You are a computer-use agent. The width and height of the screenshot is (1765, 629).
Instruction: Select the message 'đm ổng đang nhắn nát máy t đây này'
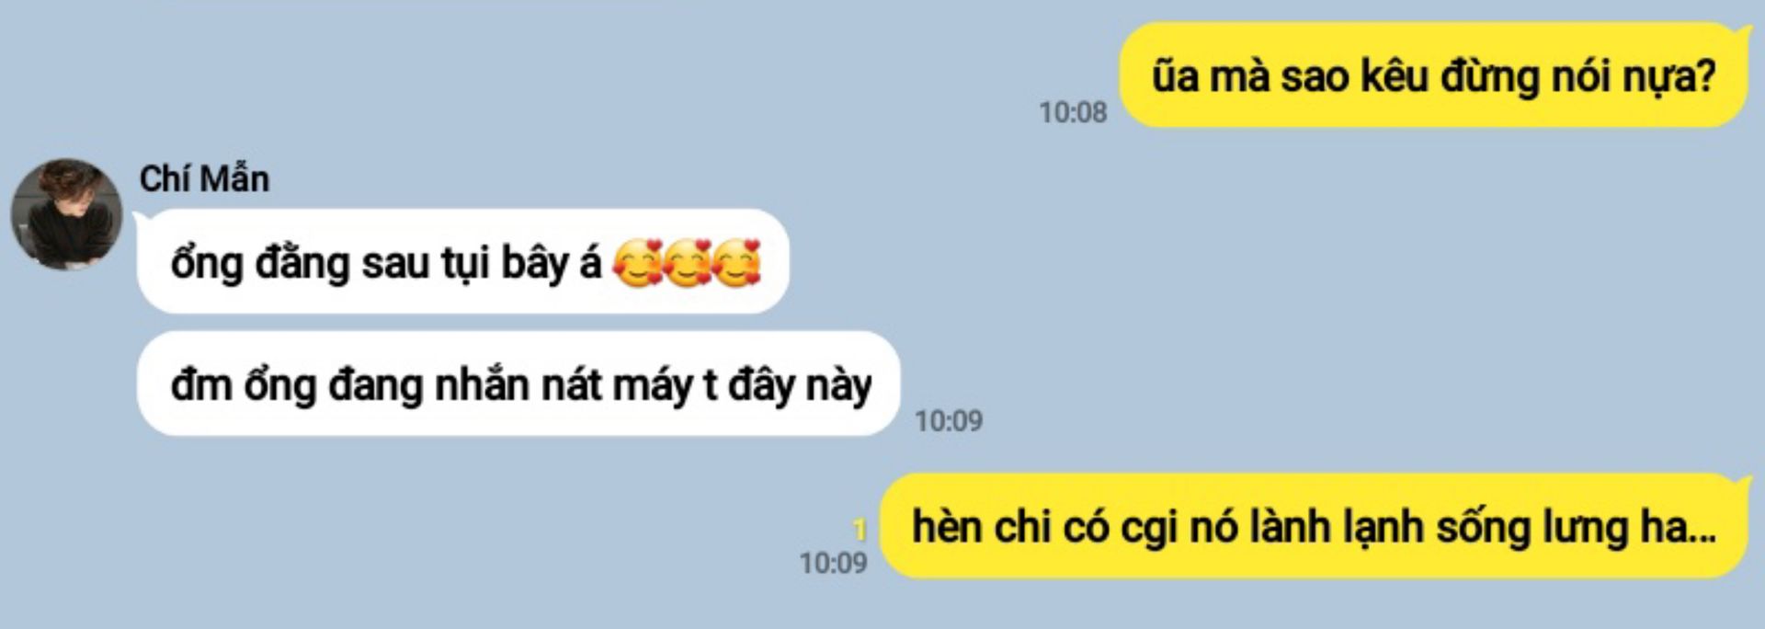tap(519, 383)
